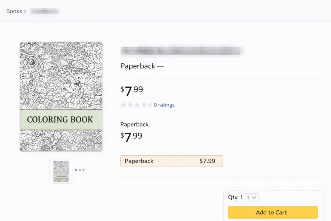The width and height of the screenshot is (331, 221).
Task: Open the Books breadcrumb link
Action: click(14, 11)
